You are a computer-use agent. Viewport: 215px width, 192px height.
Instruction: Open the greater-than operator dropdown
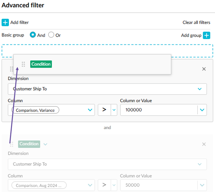pos(114,110)
